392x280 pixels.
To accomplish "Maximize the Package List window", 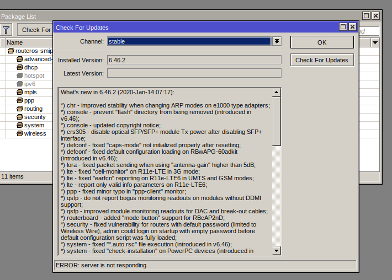I will 366,16.
